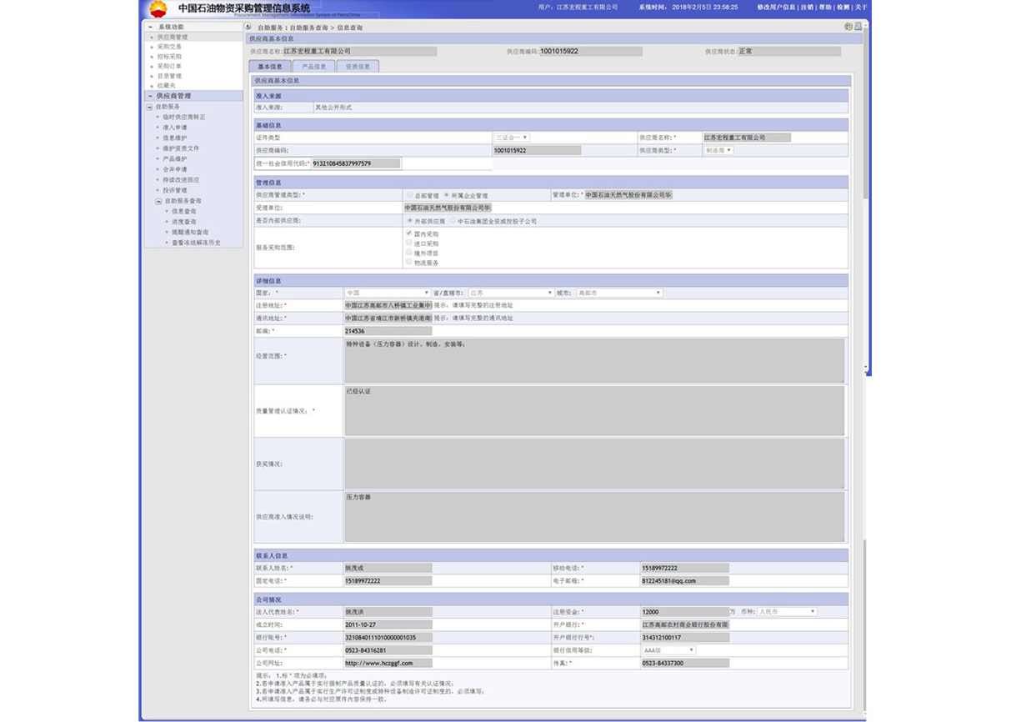Toggle 国内采购 checkbox
The height and width of the screenshot is (722, 1011).
point(408,233)
